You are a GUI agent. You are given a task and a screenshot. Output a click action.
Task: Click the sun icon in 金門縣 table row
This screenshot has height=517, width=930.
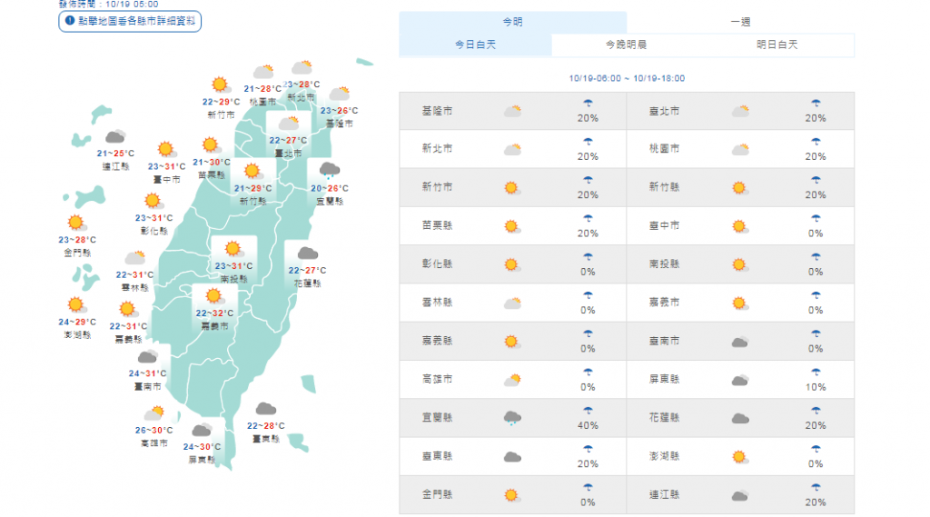512,495
